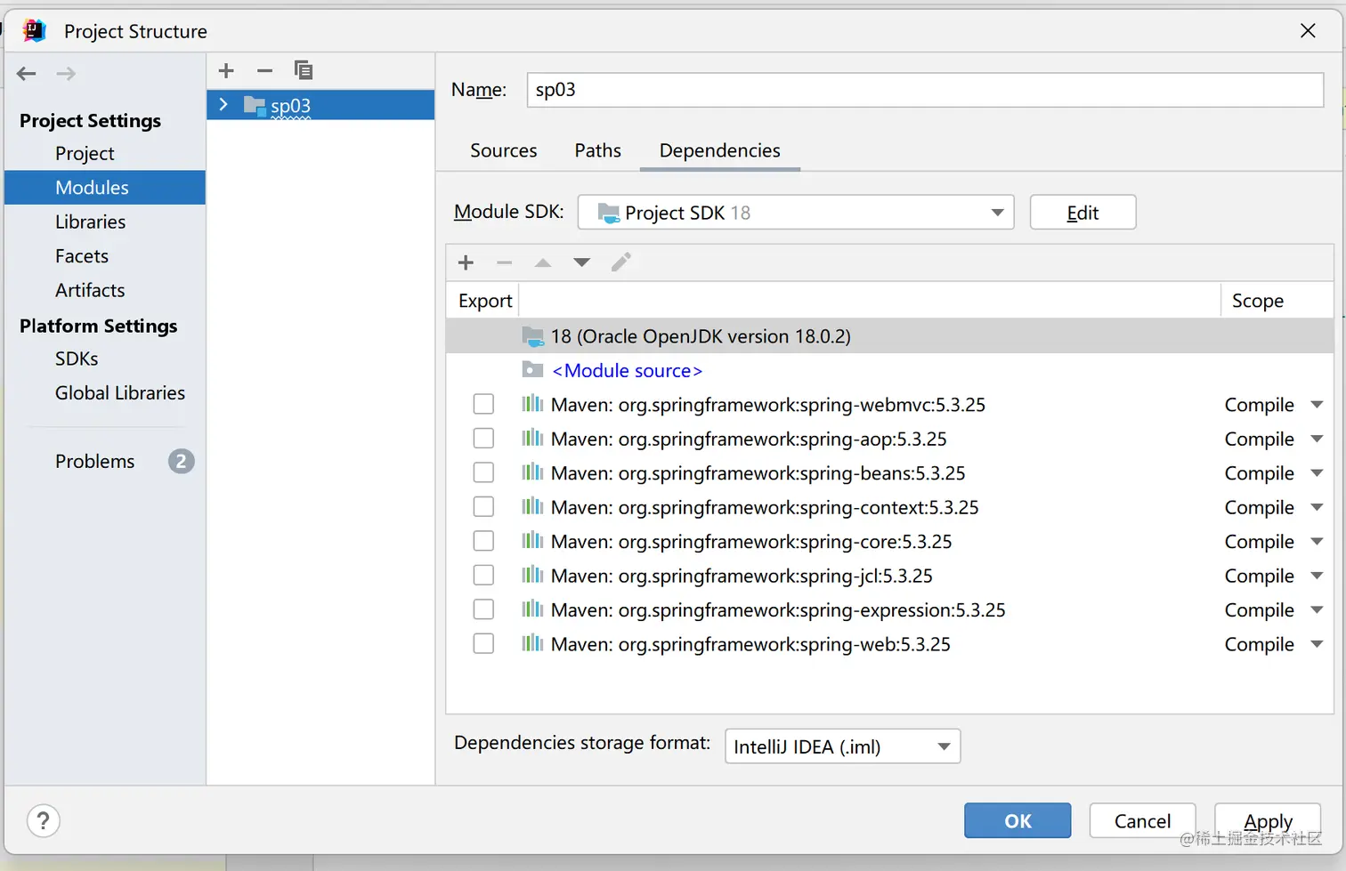Image resolution: width=1346 pixels, height=871 pixels.
Task: Expand the sp03 module tree node
Action: coord(223,105)
